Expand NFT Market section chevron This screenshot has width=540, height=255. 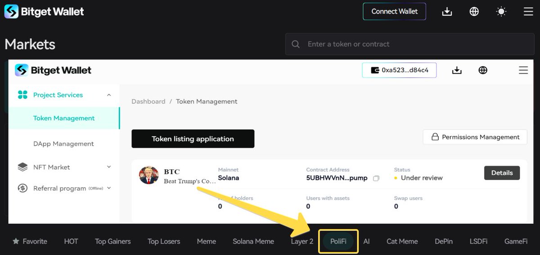tap(109, 167)
